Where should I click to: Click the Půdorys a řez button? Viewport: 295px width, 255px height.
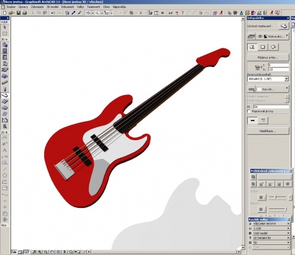coord(268,58)
